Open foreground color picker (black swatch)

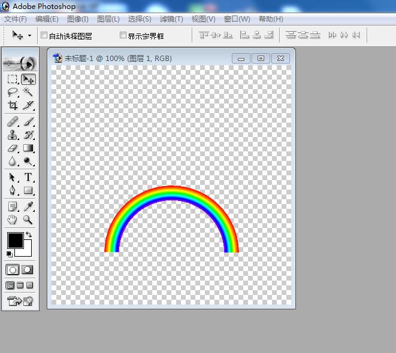pyautogui.click(x=15, y=241)
